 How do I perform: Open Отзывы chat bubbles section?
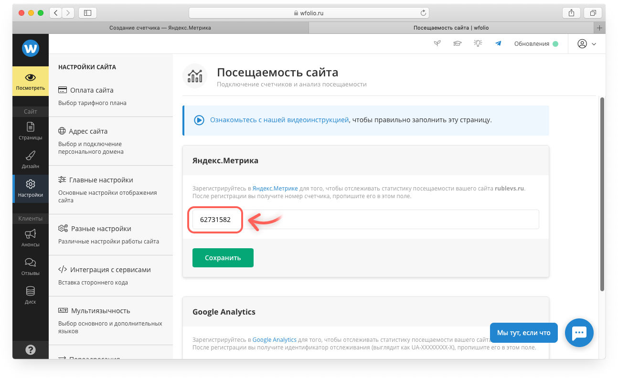(x=31, y=266)
